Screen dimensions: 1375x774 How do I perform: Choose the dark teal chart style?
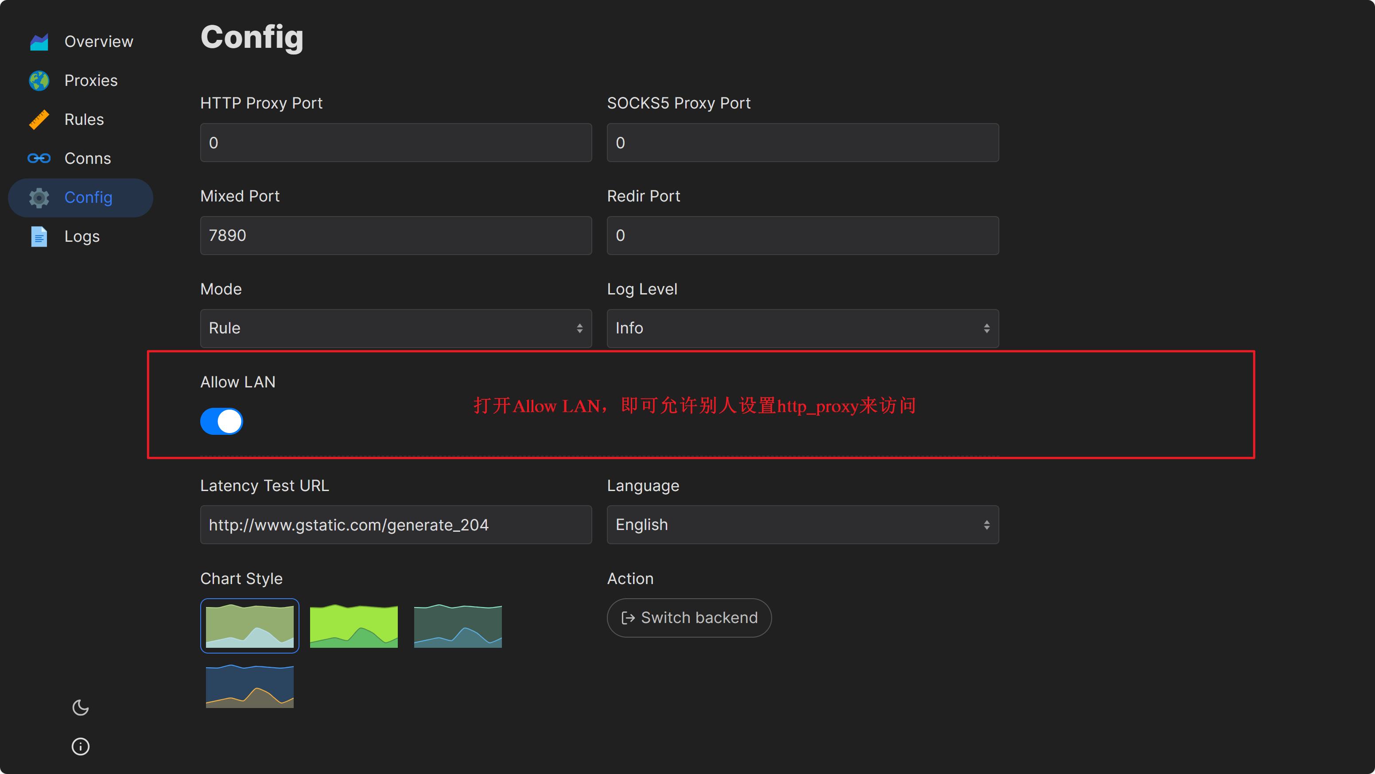point(458,626)
